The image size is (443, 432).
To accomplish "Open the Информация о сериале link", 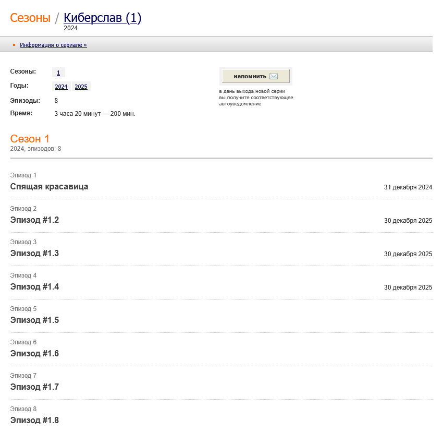I will (53, 45).
